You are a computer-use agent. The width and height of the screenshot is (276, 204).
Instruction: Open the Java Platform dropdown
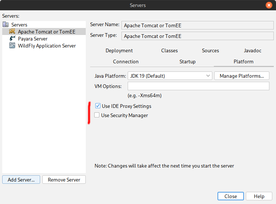(x=170, y=76)
